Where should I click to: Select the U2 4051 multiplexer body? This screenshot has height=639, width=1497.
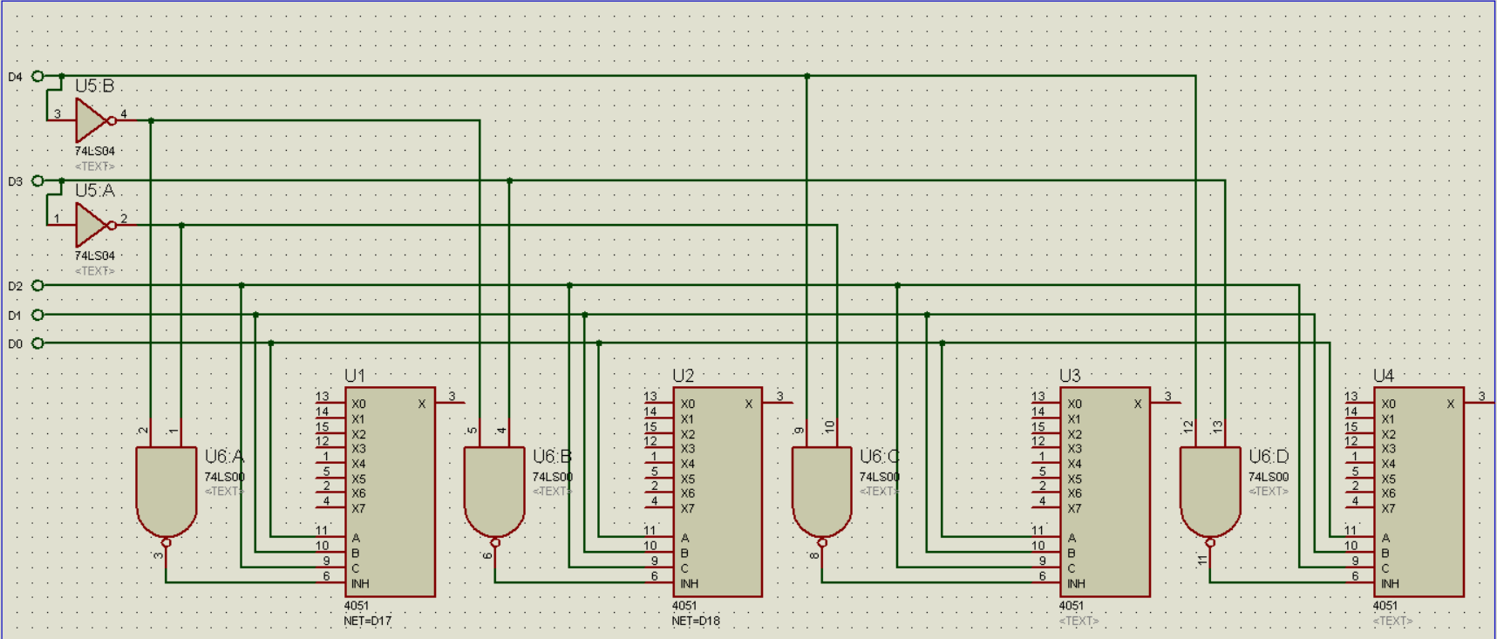718,492
